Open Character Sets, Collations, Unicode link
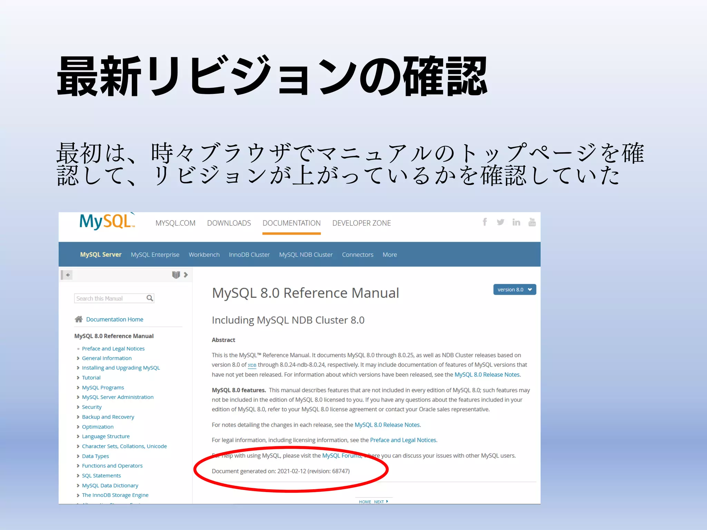This screenshot has width=707, height=530. pyautogui.click(x=124, y=446)
